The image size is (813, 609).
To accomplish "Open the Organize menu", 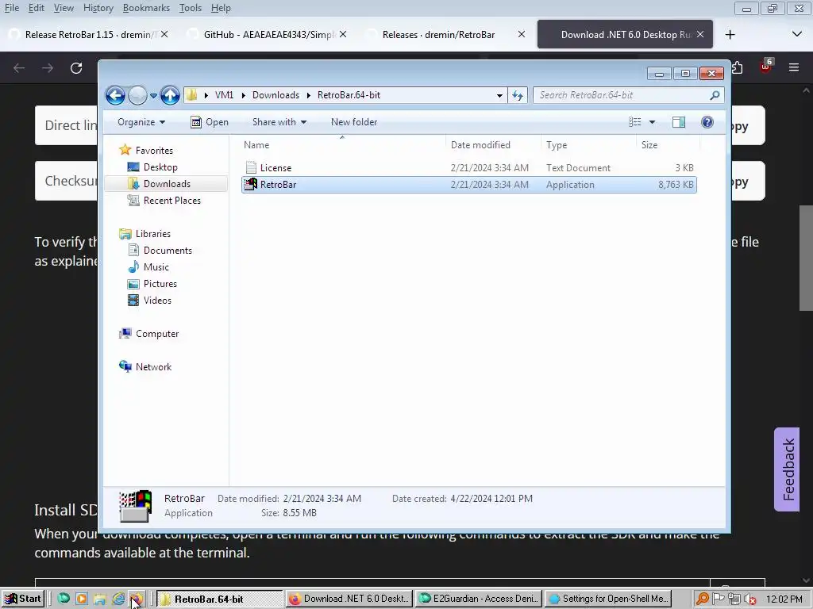I will pyautogui.click(x=141, y=122).
